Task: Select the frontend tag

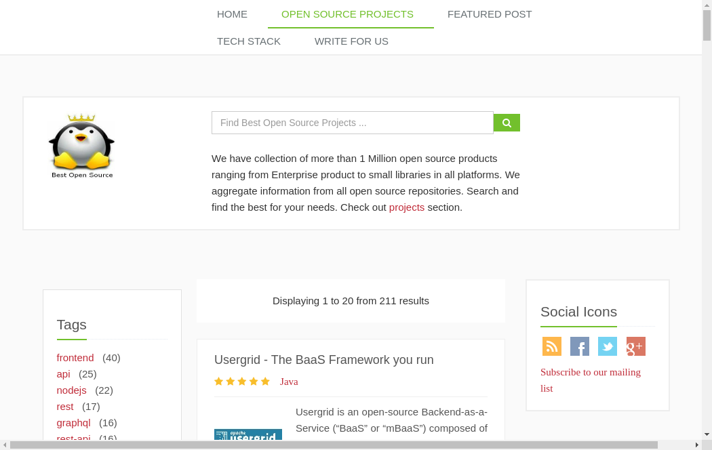Action: click(75, 358)
